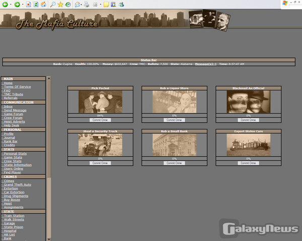The height and width of the screenshot is (241, 302).
Task: Click the Export Stolen Cars ship photo
Action: 249,145
